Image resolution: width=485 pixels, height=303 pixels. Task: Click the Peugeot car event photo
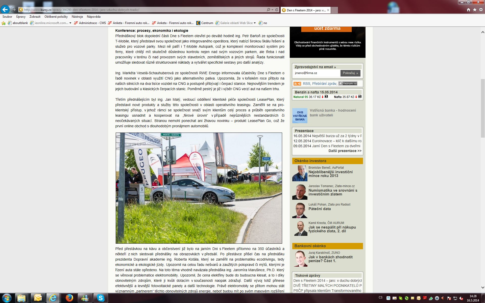click(x=199, y=188)
